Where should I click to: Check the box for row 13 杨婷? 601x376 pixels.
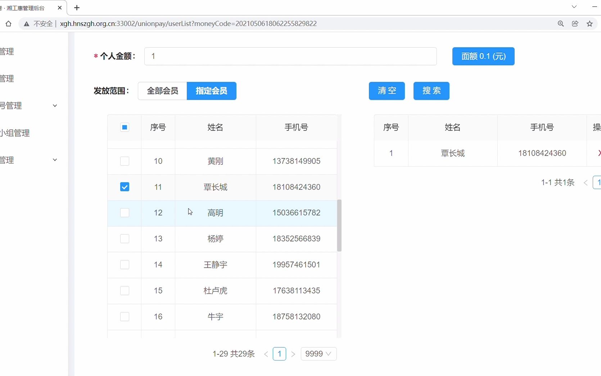pos(125,239)
